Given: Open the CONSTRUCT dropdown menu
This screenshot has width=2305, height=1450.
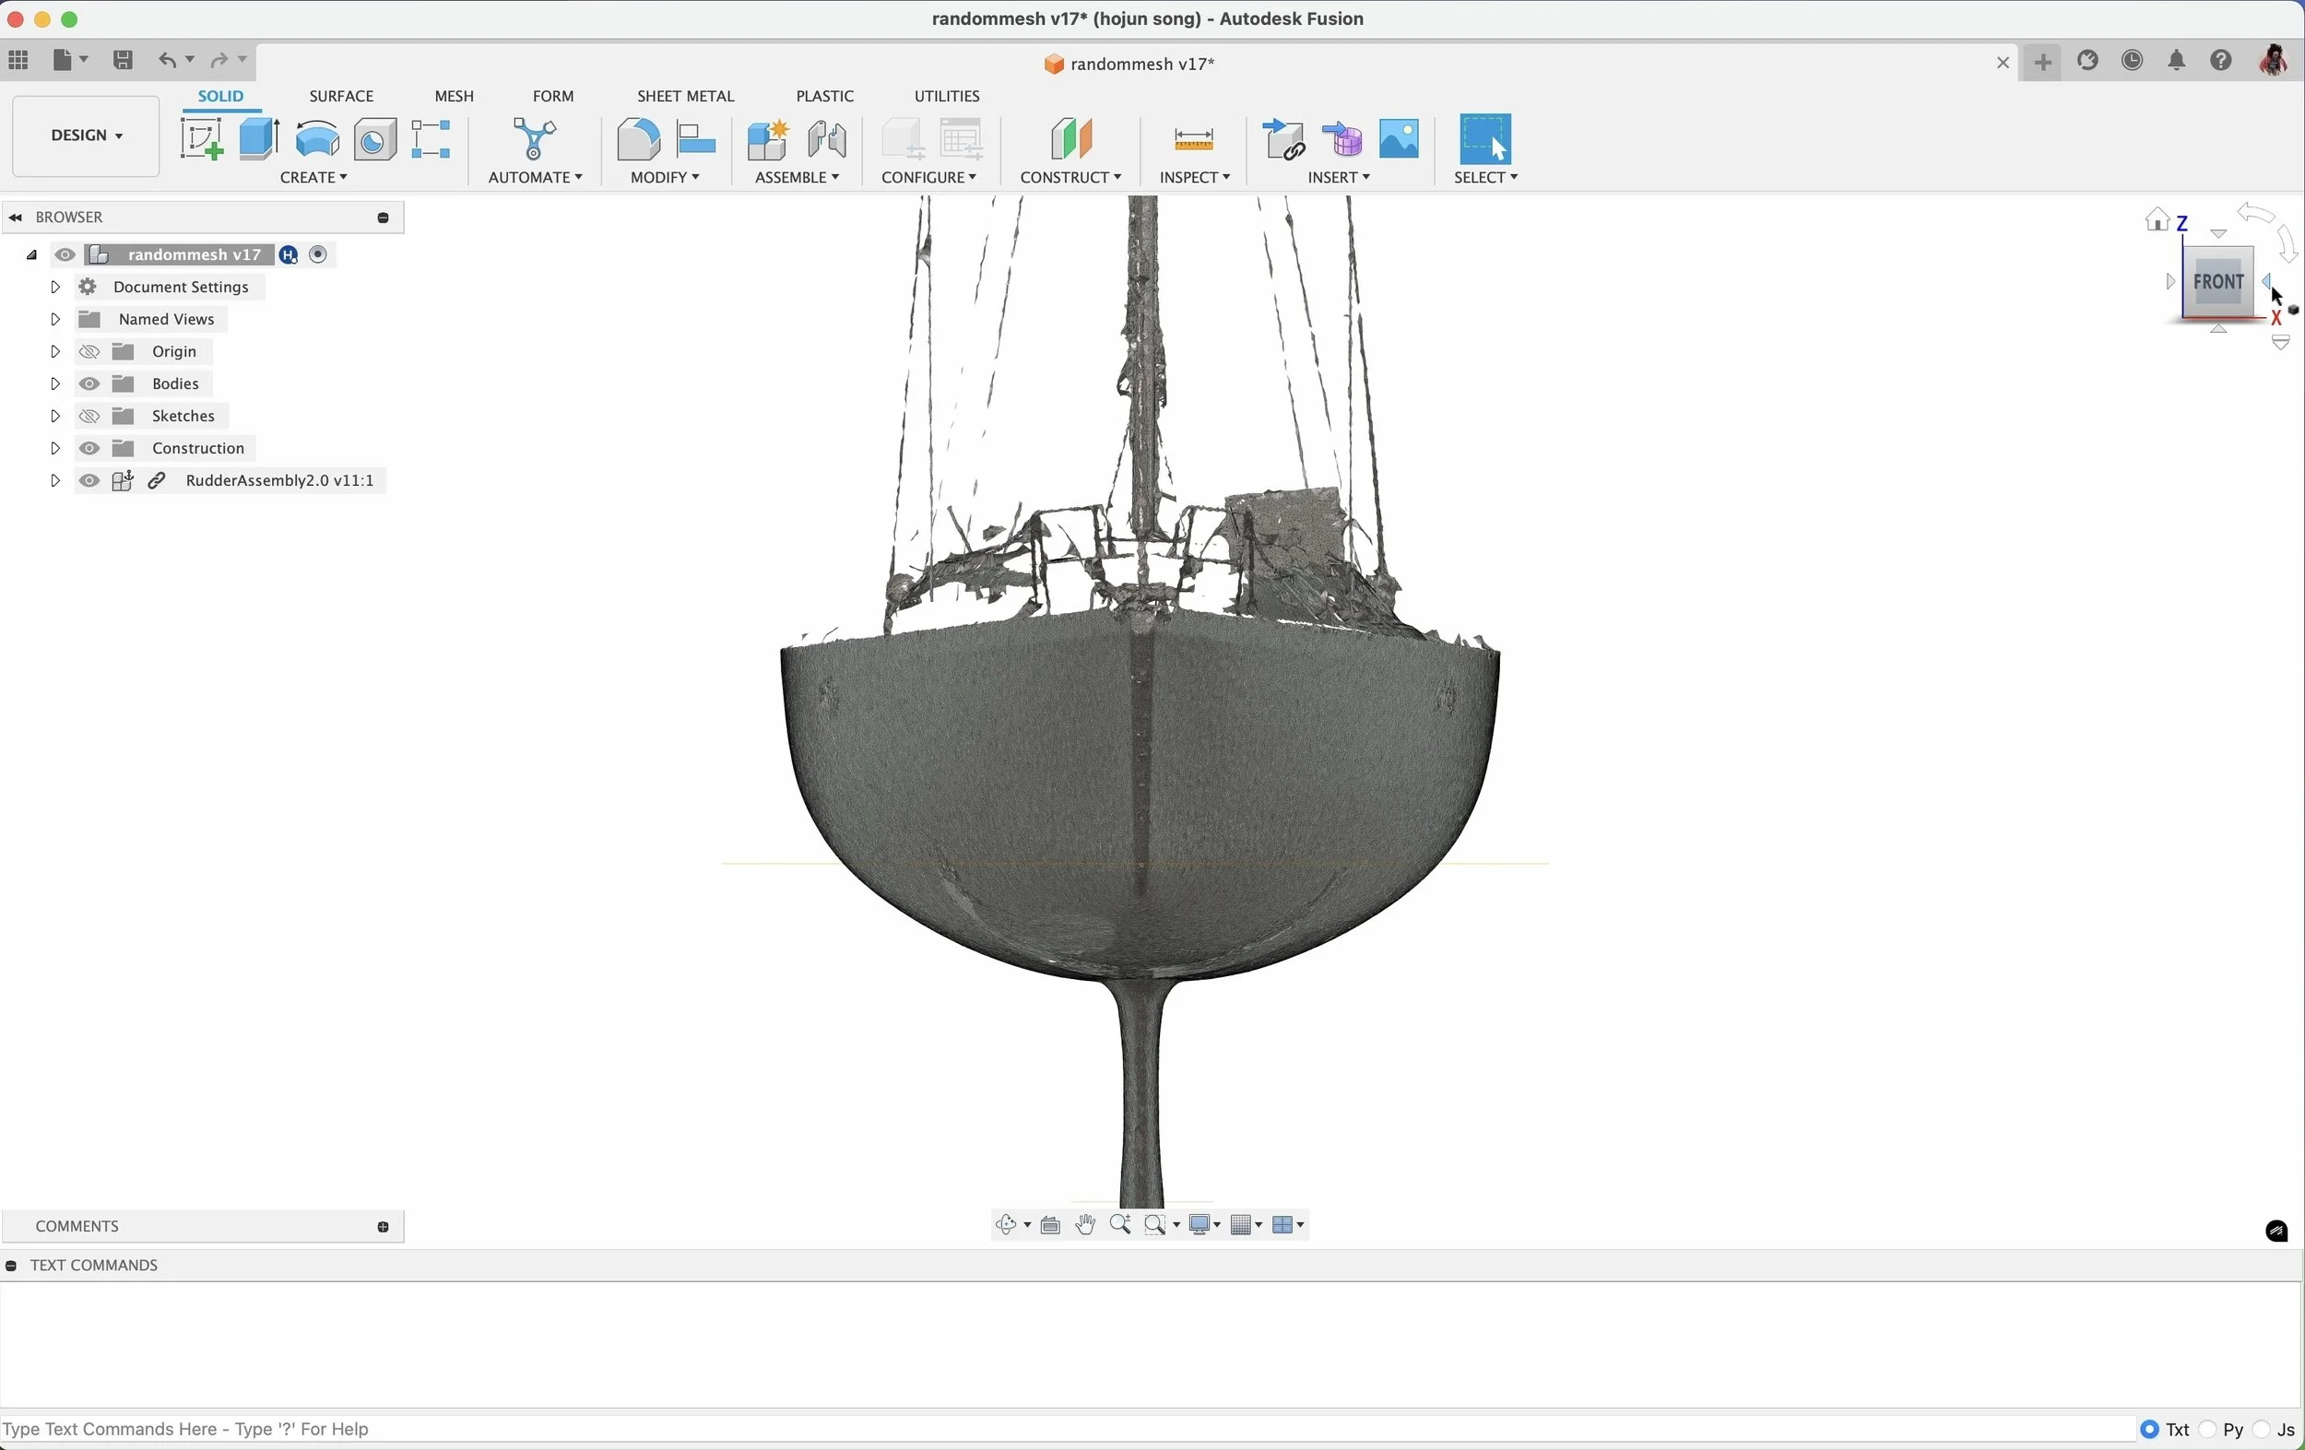Looking at the screenshot, I should (1070, 178).
